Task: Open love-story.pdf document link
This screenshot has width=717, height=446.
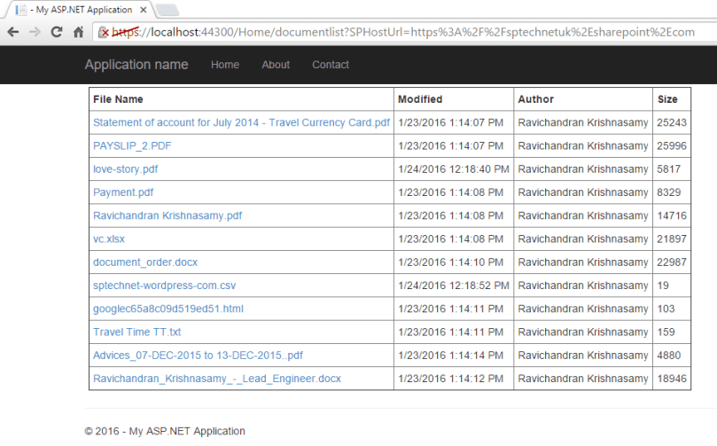Action: 126,168
